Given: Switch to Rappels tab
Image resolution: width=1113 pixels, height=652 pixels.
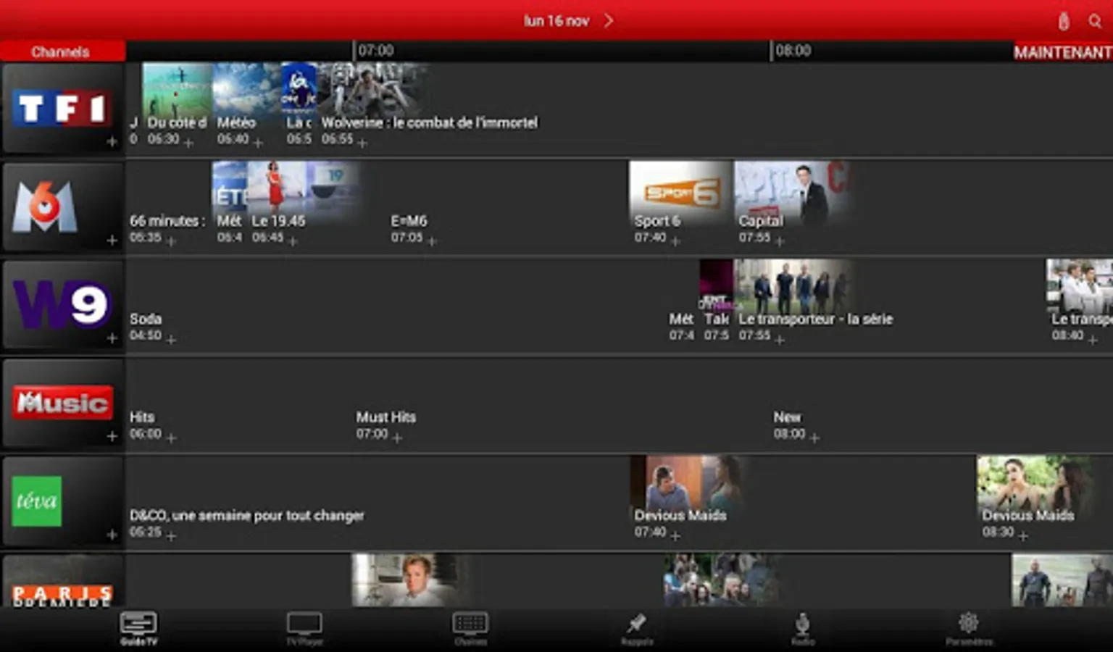Looking at the screenshot, I should 637,629.
